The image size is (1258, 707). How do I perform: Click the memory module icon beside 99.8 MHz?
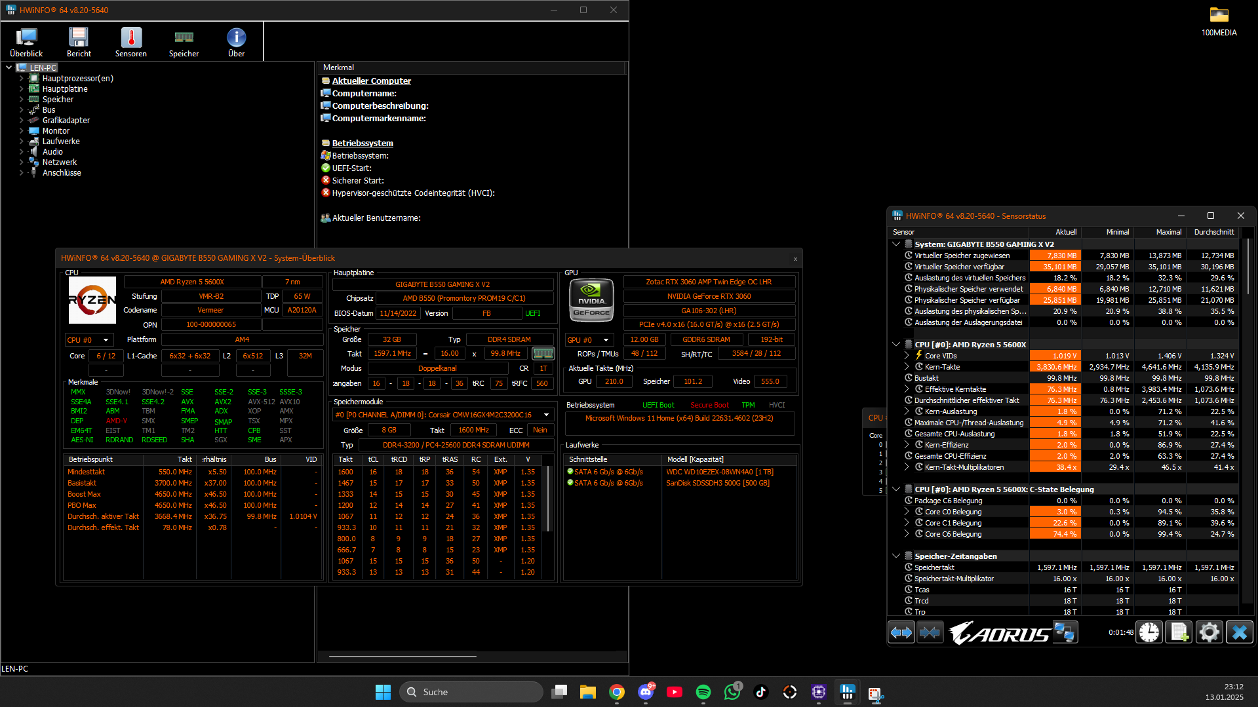[543, 354]
